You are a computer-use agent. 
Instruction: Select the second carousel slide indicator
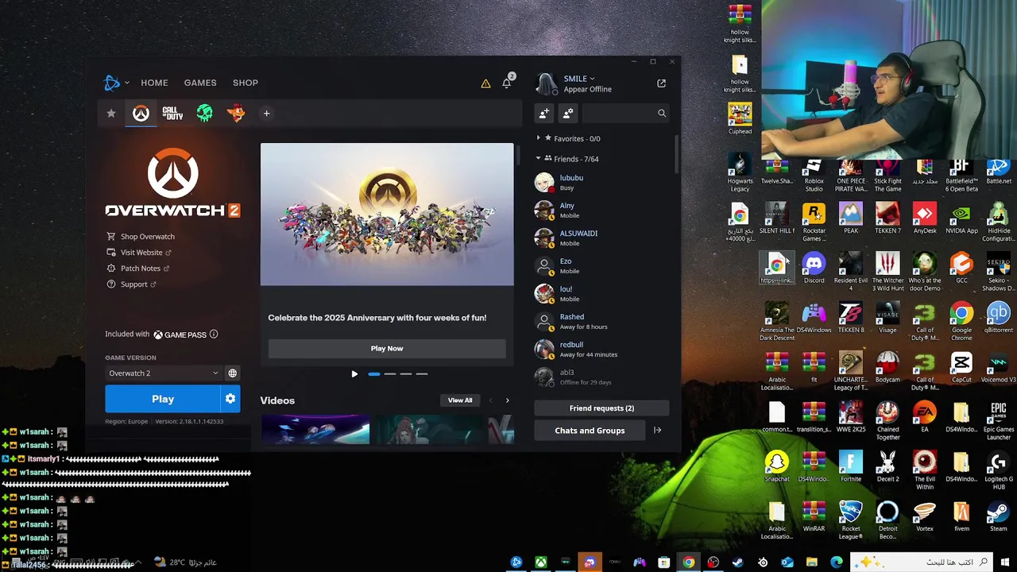click(x=390, y=374)
